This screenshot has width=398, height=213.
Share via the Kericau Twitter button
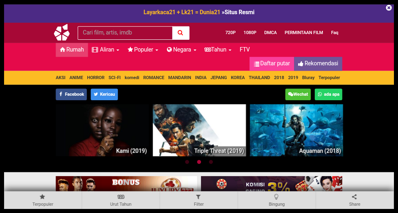coord(104,94)
